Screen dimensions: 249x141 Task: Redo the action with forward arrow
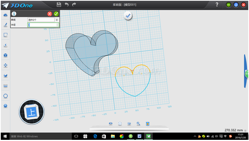click(74, 5)
